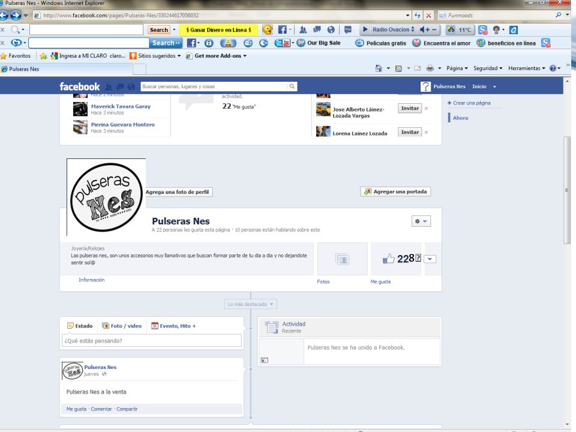Click the Crear una página link
This screenshot has height=432, width=576.
pos(469,103)
